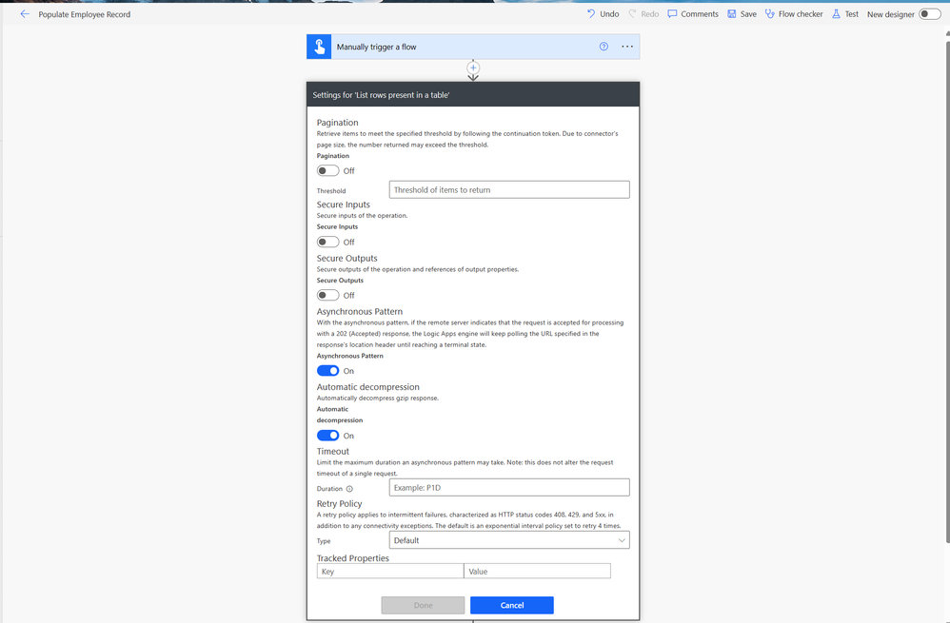The width and height of the screenshot is (950, 623).
Task: Save the flow via disk icon
Action: tap(732, 13)
